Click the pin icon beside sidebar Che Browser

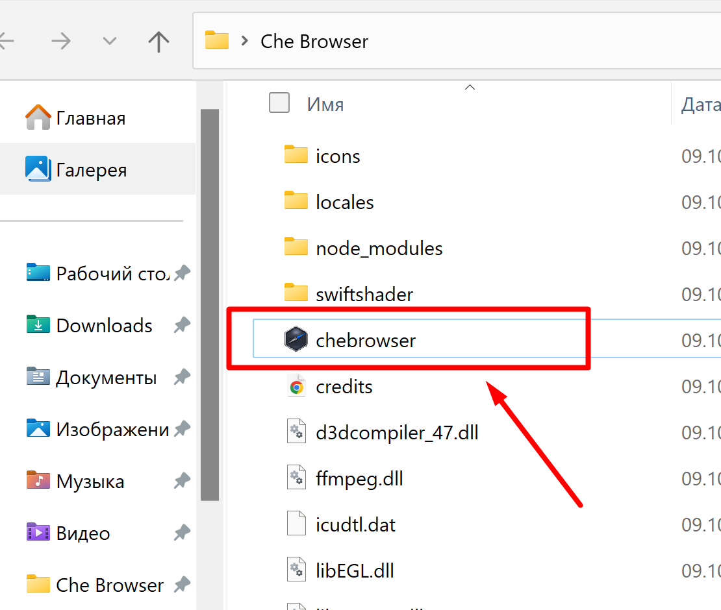coord(182,584)
